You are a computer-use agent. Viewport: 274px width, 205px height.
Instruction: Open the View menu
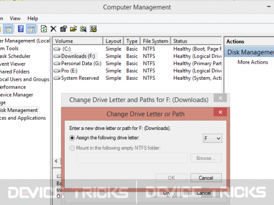click(x=15, y=18)
